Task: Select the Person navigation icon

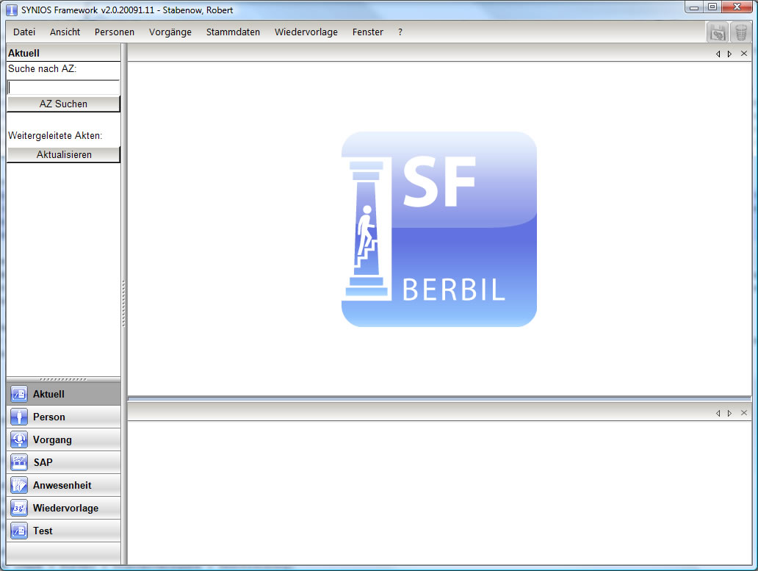Action: (19, 417)
